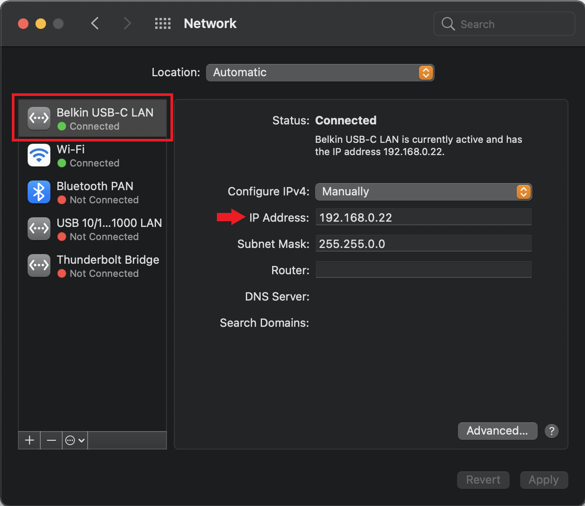
Task: Open the Location dropdown set to Automatic
Action: pos(320,73)
